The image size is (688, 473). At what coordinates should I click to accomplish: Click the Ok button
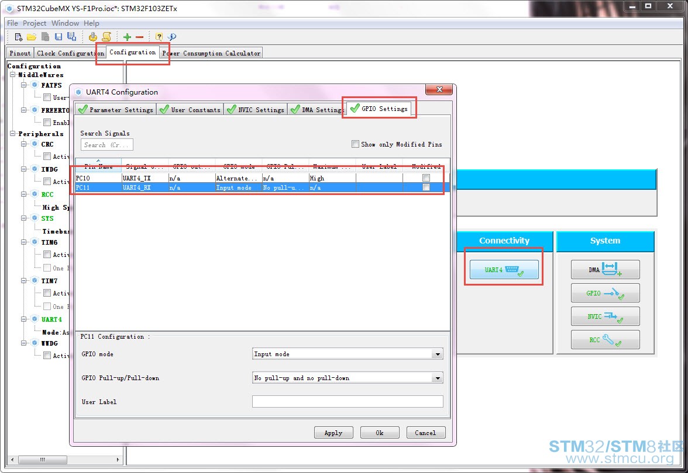(x=380, y=433)
